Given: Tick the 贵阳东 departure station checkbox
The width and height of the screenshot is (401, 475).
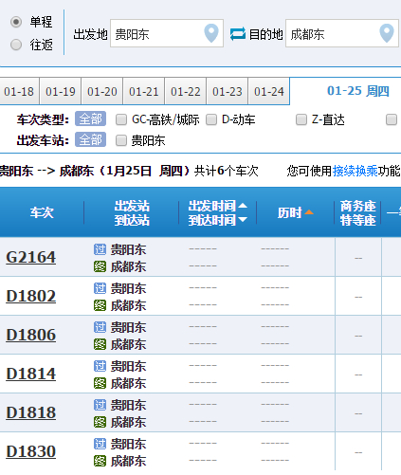Looking at the screenshot, I should coord(121,140).
